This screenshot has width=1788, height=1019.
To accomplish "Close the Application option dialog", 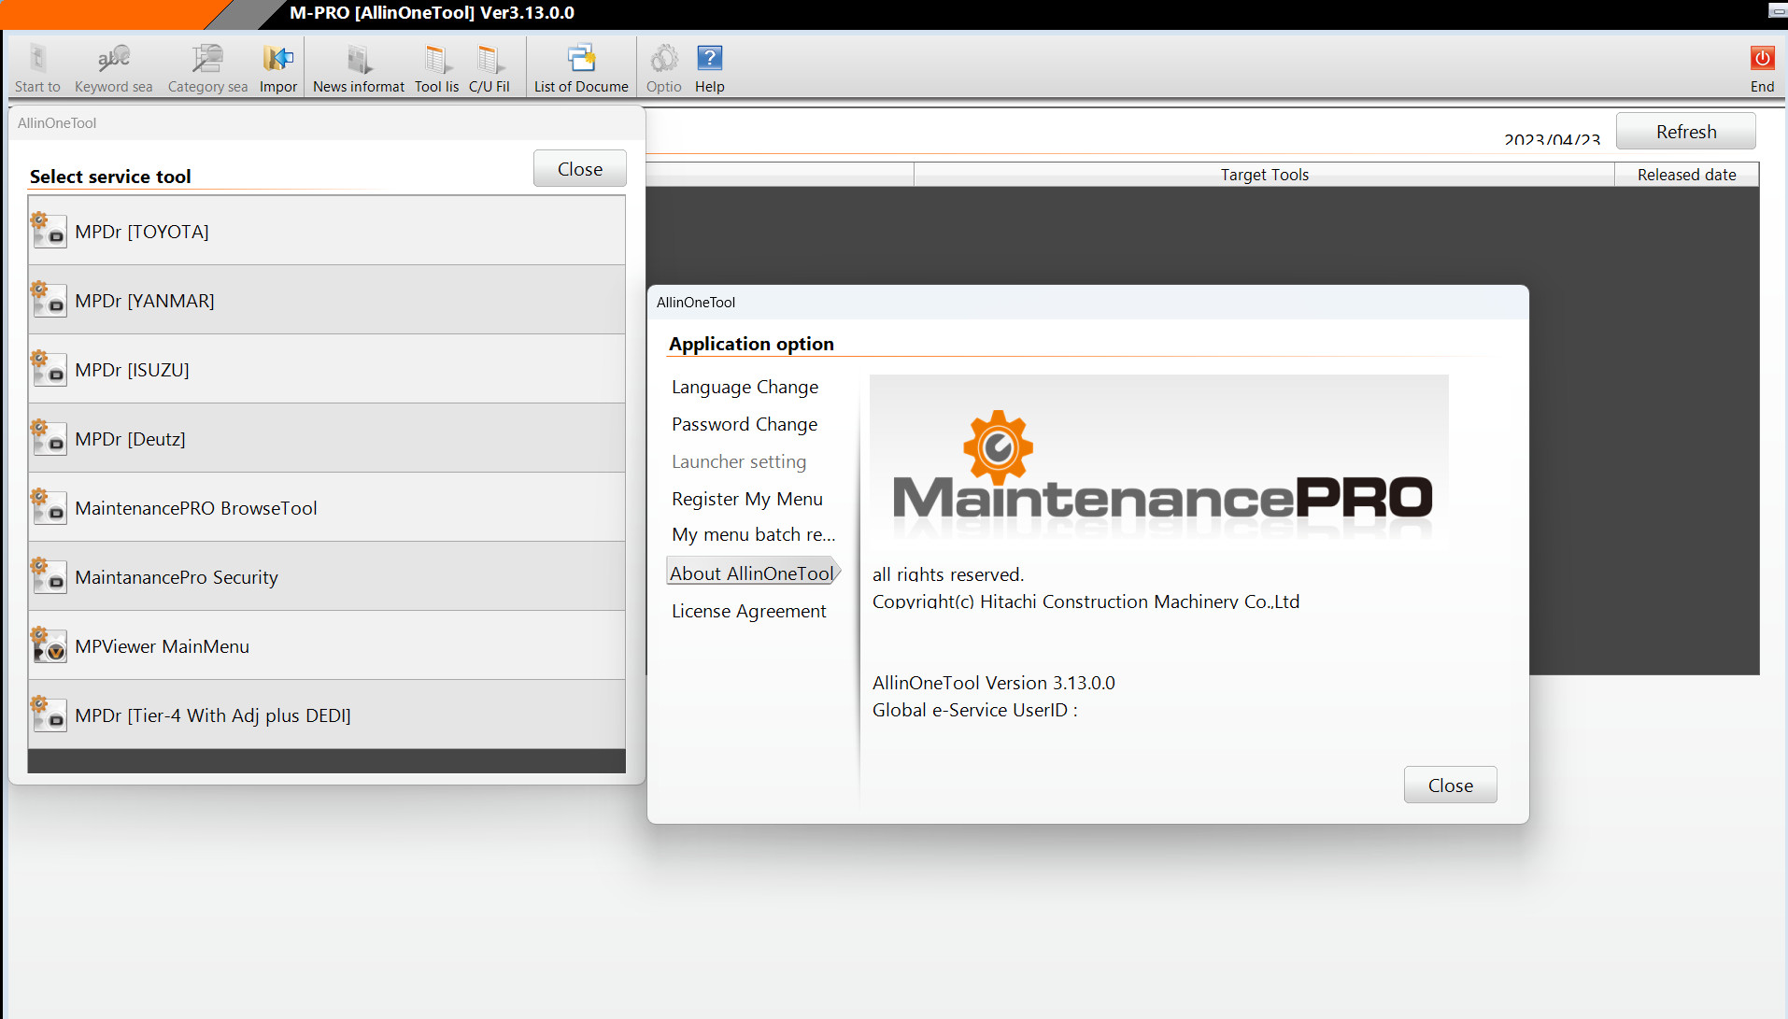I will point(1450,785).
